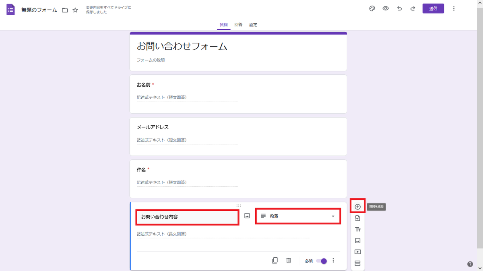
Task: Click the add title and description icon
Action: (x=357, y=229)
